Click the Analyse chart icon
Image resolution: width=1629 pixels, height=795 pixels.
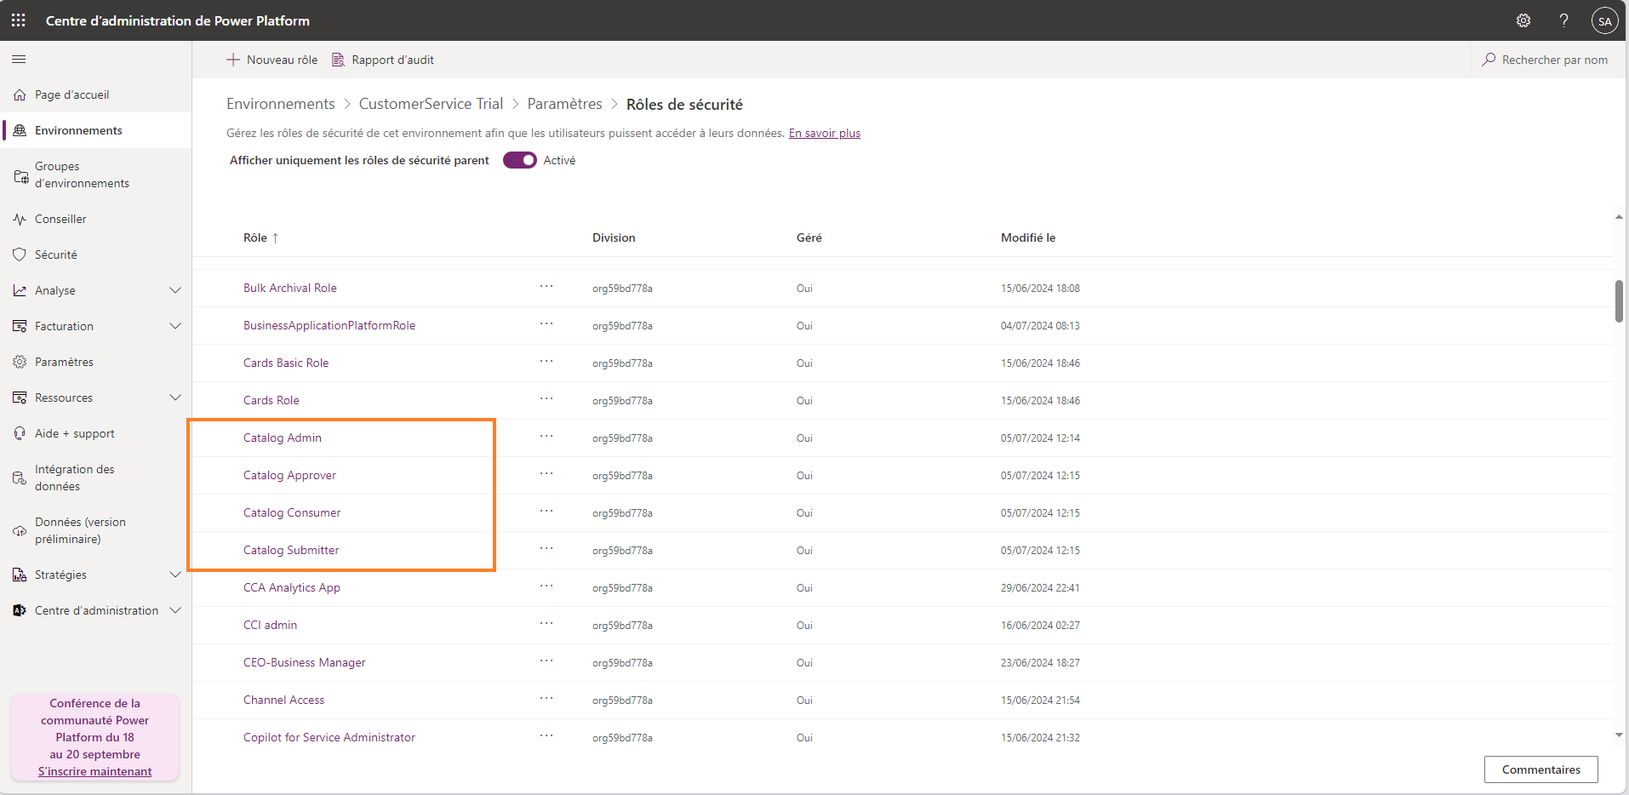(20, 291)
